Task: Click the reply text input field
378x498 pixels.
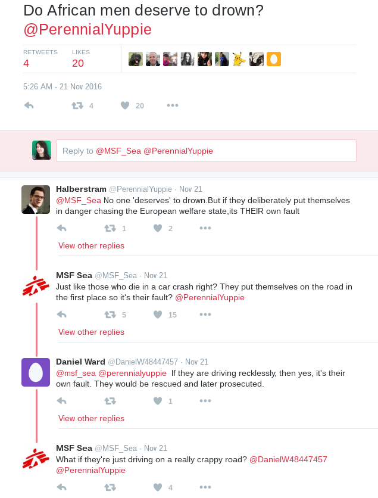Action: 206,151
